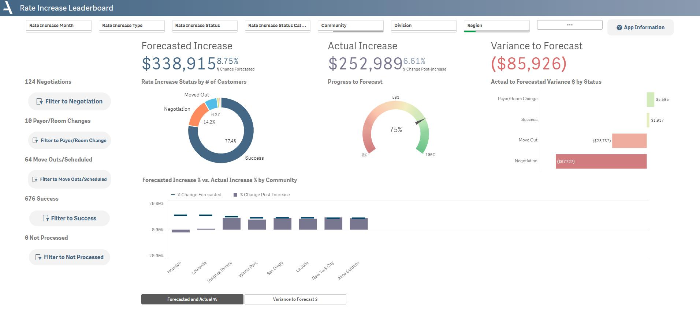Click Filter to Move Outs/Scheduled button
Viewport: 700px width, 311px height.
click(70, 179)
